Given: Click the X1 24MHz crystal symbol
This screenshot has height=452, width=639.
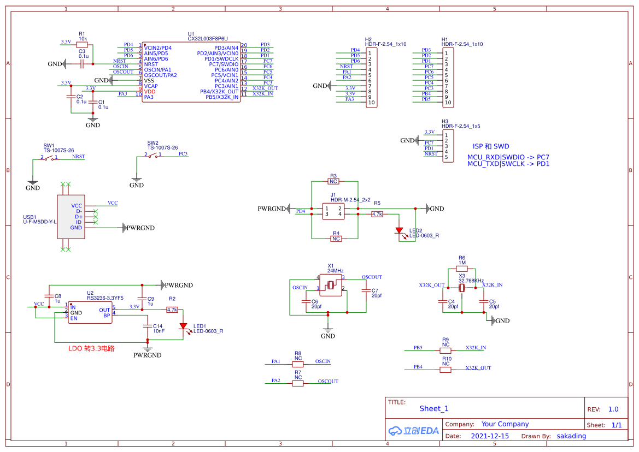Looking at the screenshot, I should click(331, 285).
